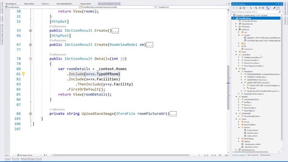
Task: Select the HotelBooking project node
Action: point(256,18)
